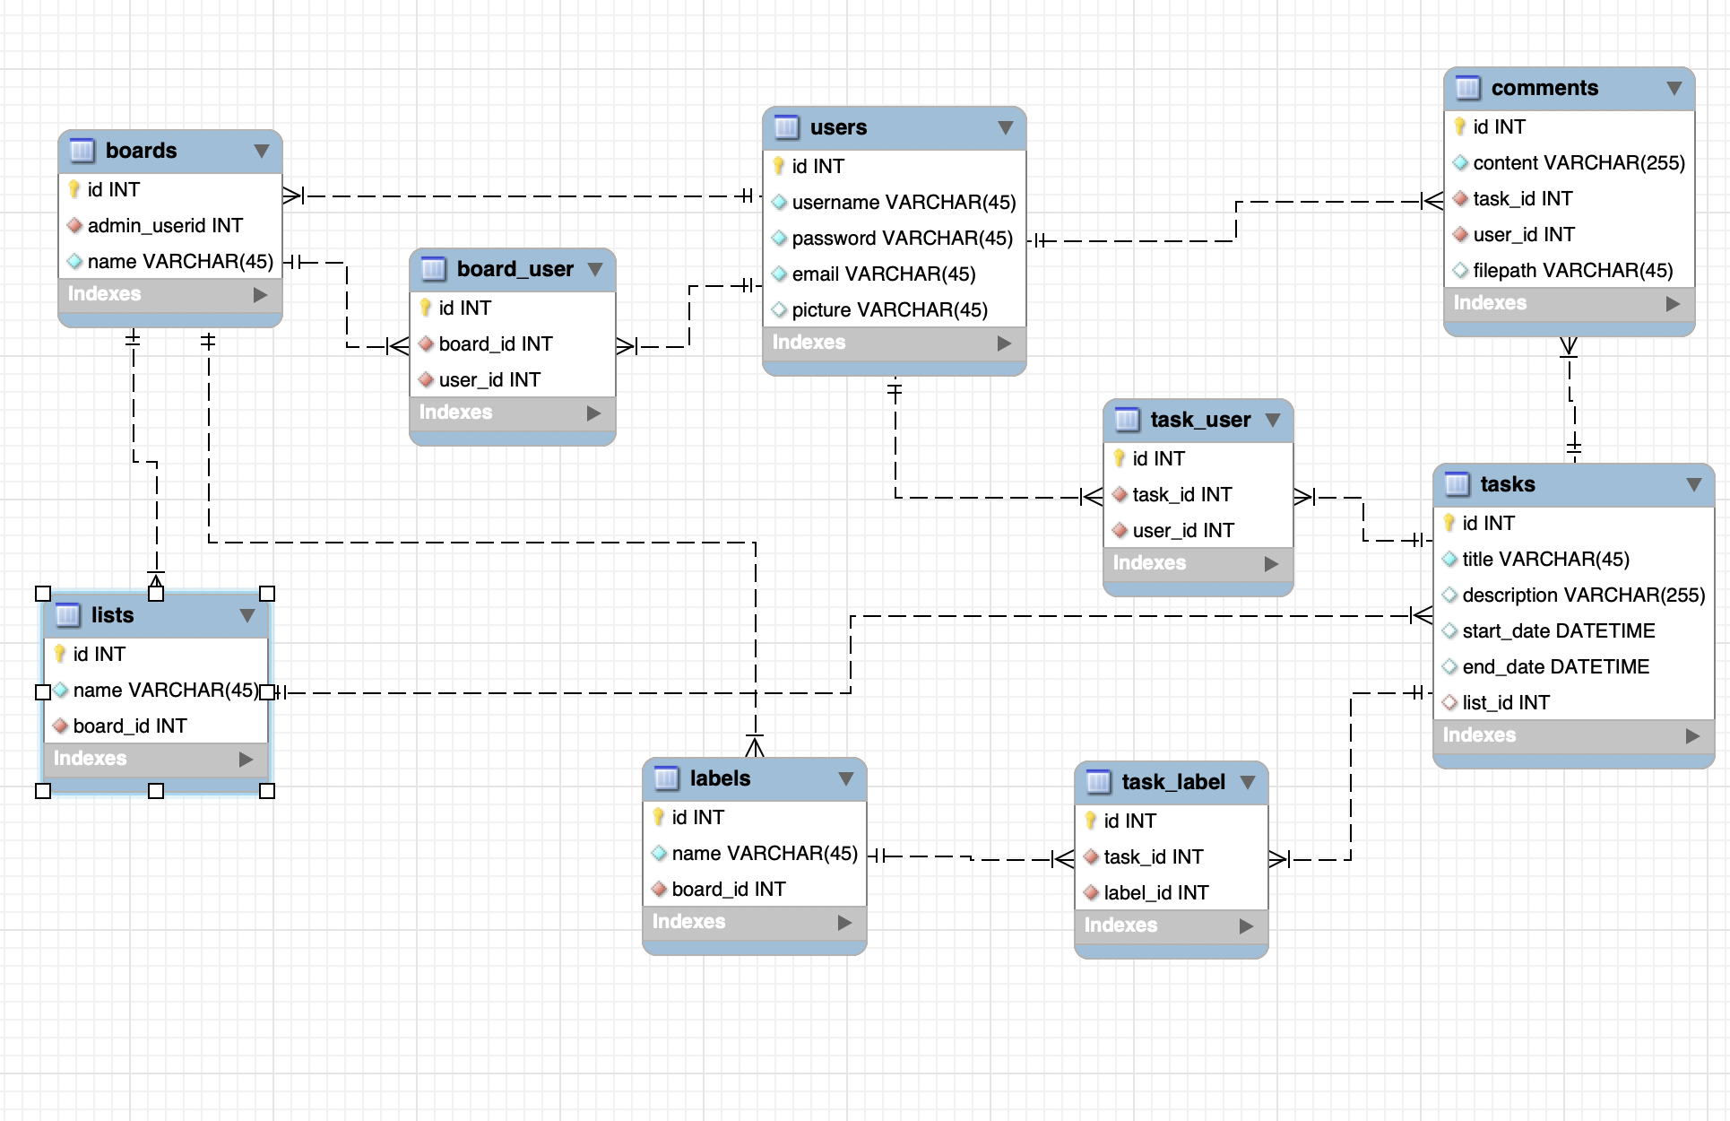The width and height of the screenshot is (1730, 1121).
Task: Click the foreign key icon beside lists board_id
Action: point(60,726)
